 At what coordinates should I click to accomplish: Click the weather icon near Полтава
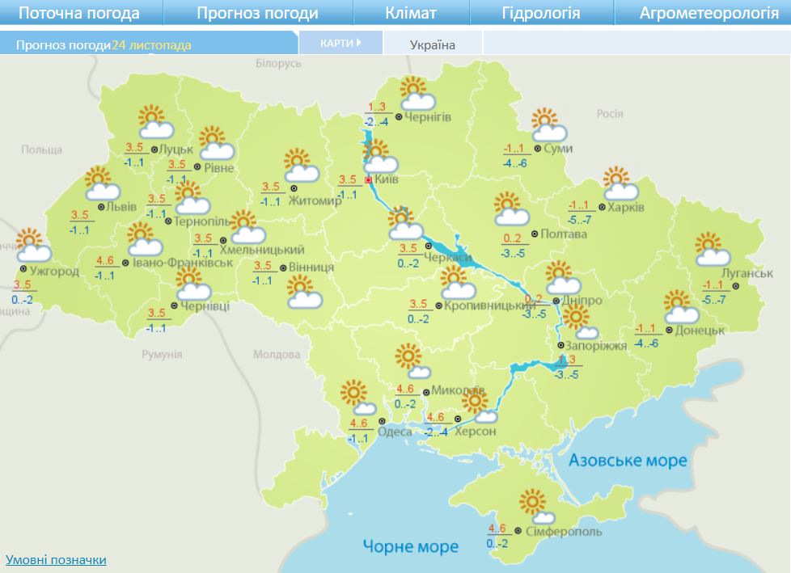click(x=510, y=209)
